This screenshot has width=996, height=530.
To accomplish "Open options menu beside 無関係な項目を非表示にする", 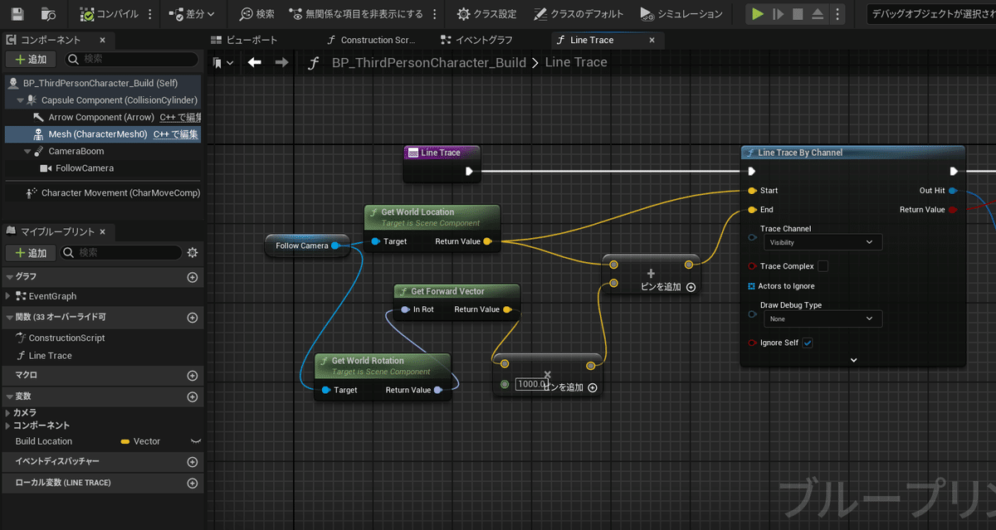I will 436,14.
